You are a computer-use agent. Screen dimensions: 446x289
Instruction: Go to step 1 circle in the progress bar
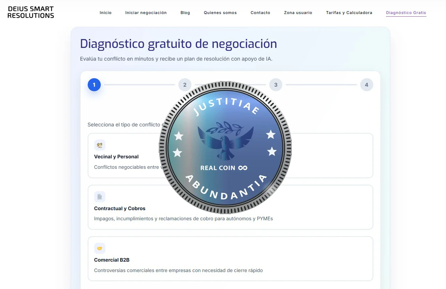coord(94,85)
